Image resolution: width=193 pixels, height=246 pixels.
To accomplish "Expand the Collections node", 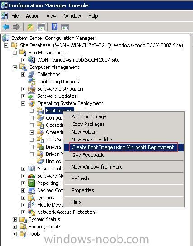I will tap(23, 74).
